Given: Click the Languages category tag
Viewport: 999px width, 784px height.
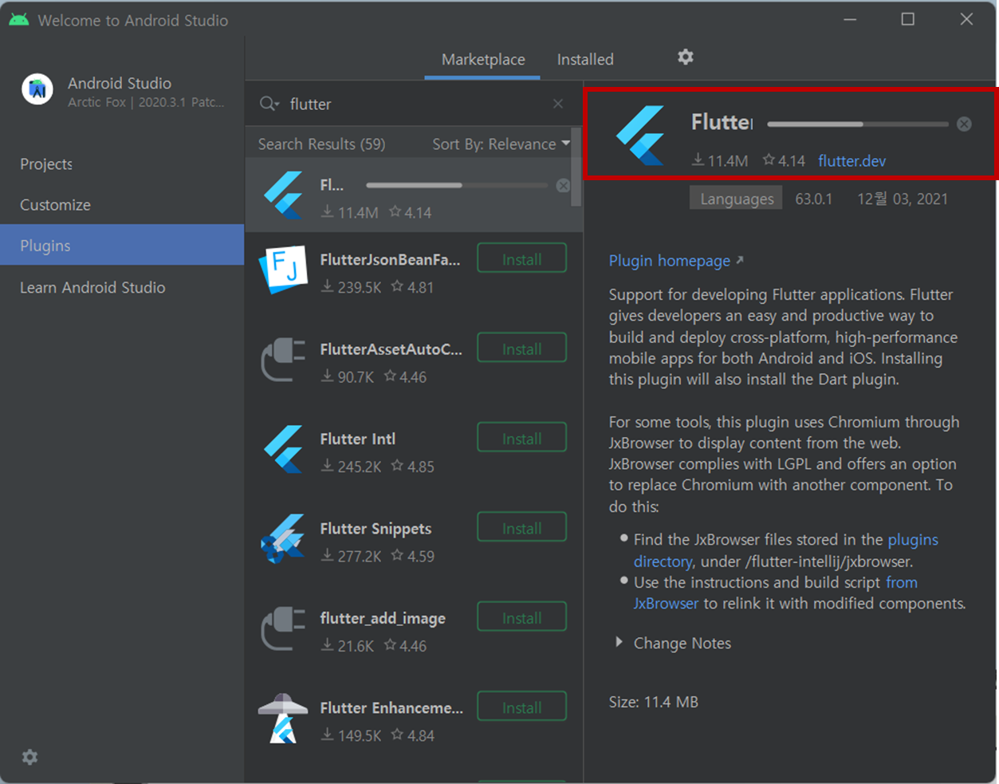Looking at the screenshot, I should point(737,199).
